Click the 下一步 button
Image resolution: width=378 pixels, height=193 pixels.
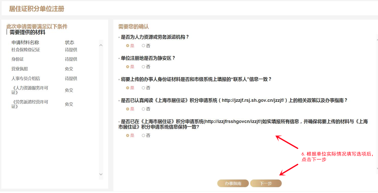point(266,183)
